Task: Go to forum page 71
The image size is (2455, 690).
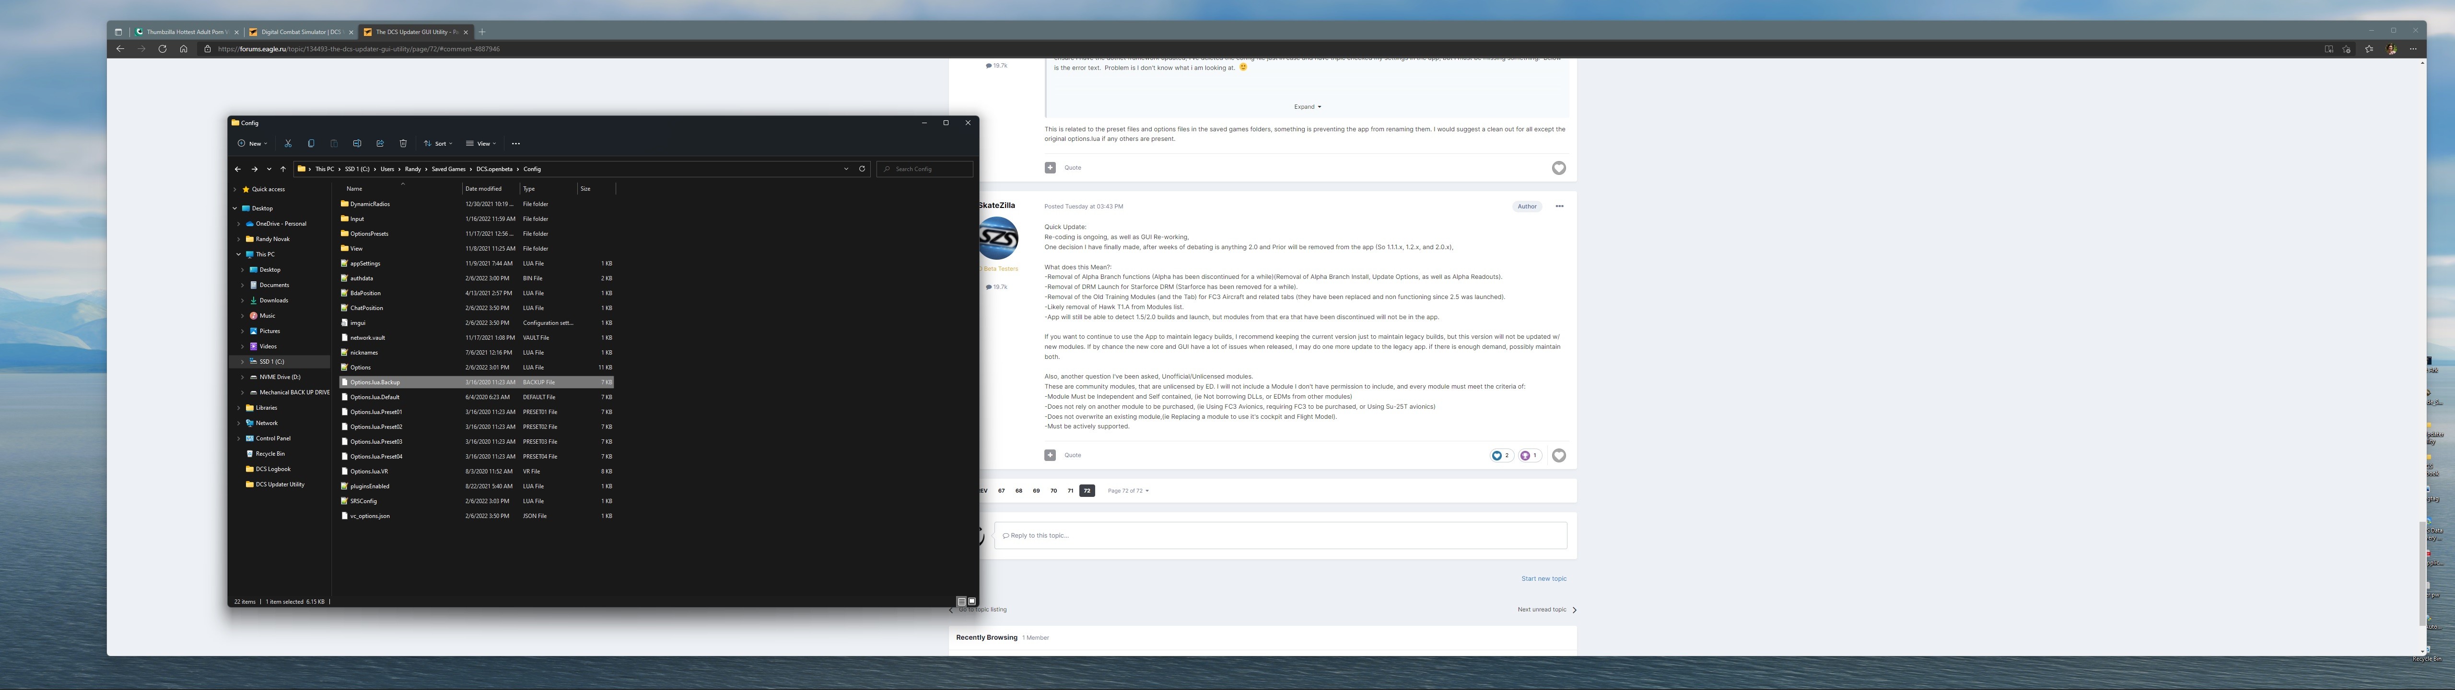Action: [x=1070, y=491]
